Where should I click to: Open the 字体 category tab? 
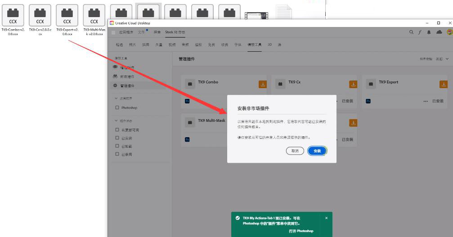point(238,45)
